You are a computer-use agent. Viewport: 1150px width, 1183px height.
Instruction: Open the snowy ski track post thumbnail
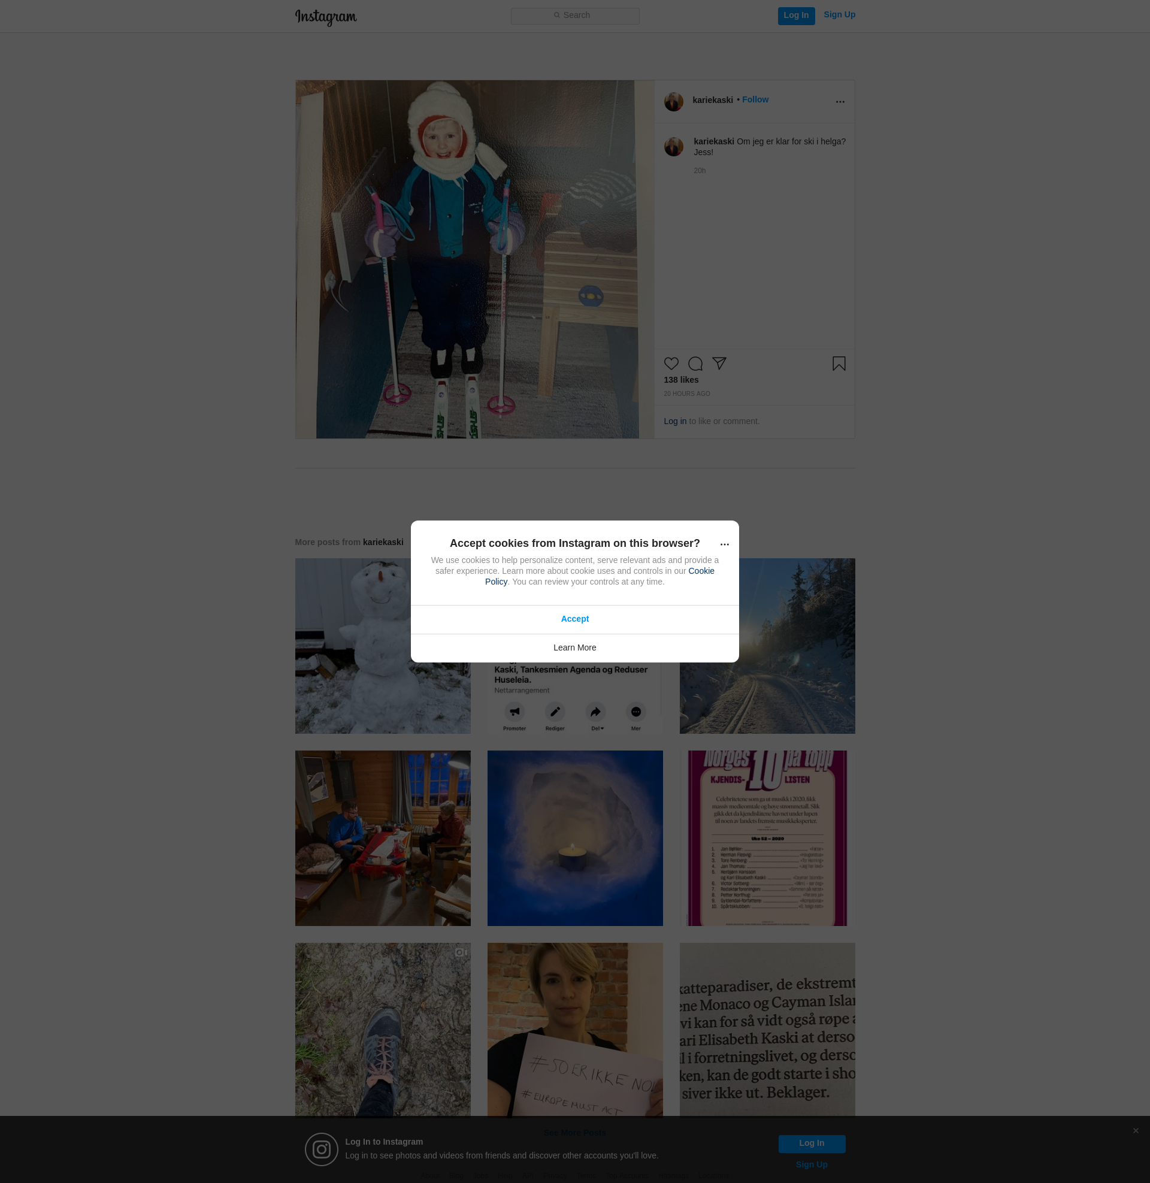(767, 646)
